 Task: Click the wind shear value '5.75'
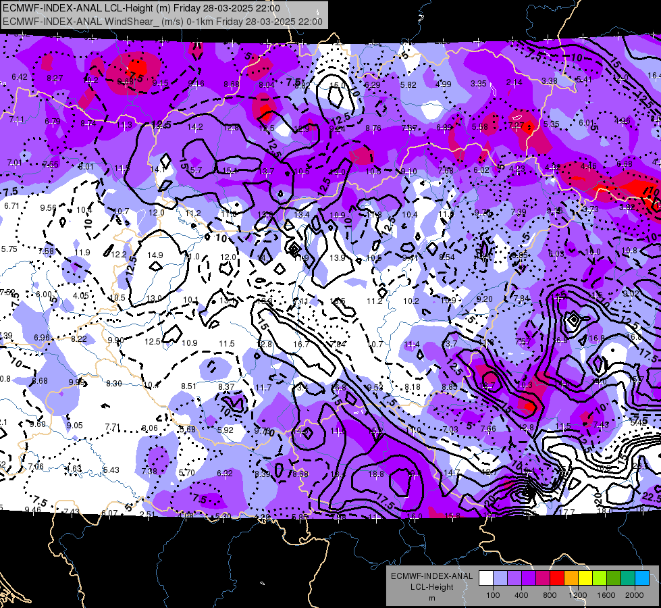9,249
